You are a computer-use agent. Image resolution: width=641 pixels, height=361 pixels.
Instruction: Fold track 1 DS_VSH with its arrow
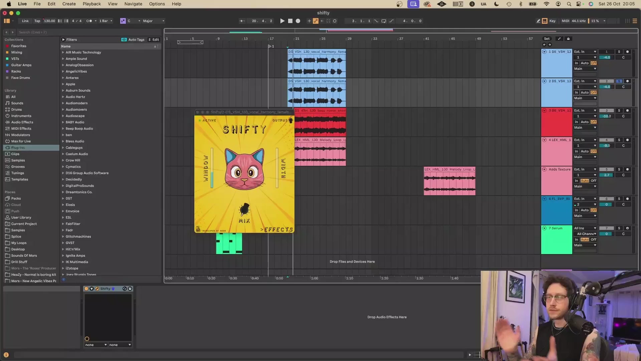coord(545,52)
